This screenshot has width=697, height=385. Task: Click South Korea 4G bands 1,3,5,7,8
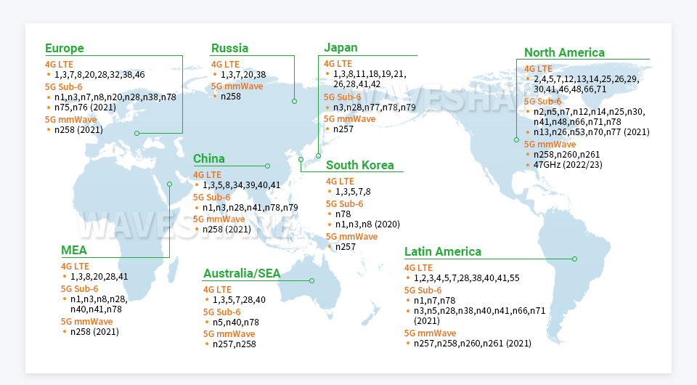353,192
